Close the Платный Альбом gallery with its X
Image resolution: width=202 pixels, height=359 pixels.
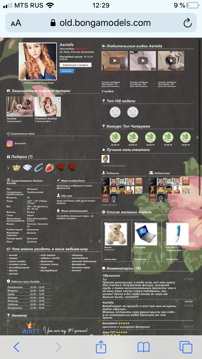tap(58, 99)
